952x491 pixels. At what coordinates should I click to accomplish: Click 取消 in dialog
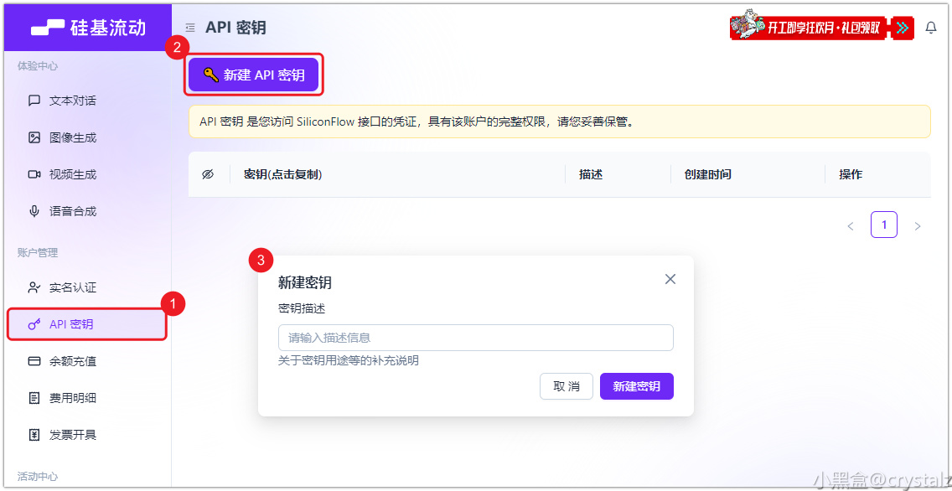click(x=567, y=386)
